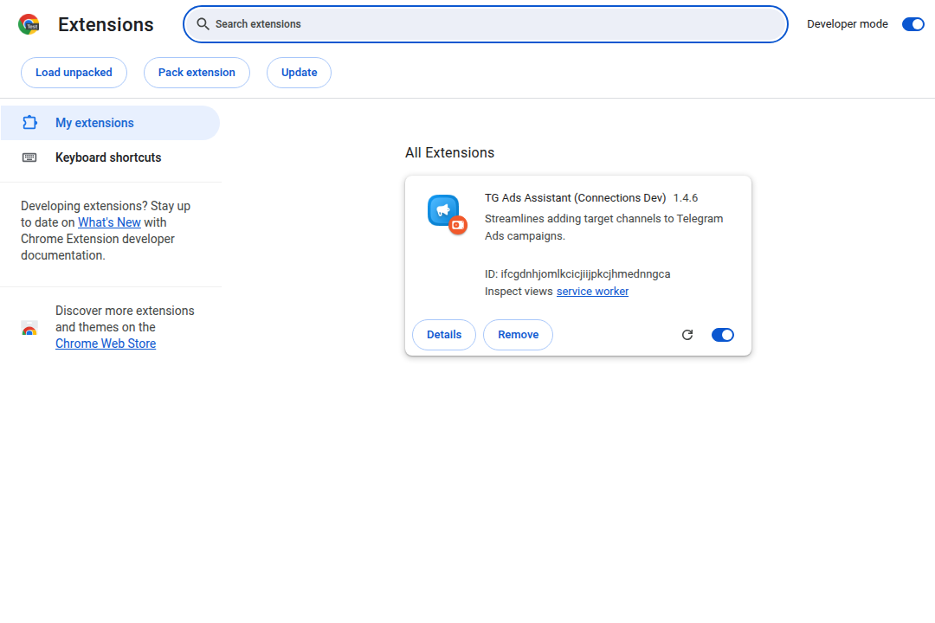Open Keyboard shortcuts sidebar item
935x623 pixels.
coord(110,157)
